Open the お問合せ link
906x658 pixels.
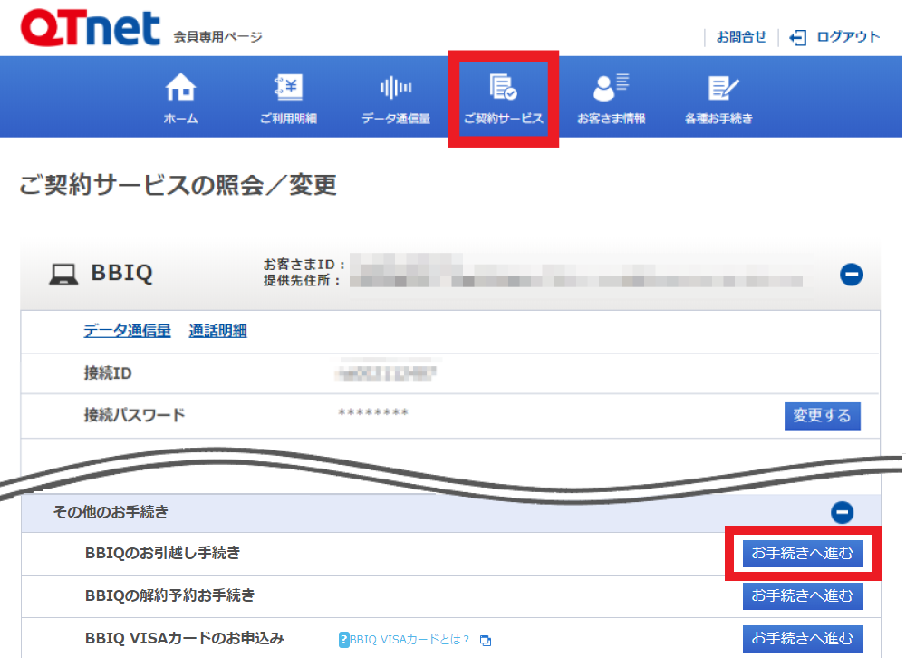click(741, 37)
